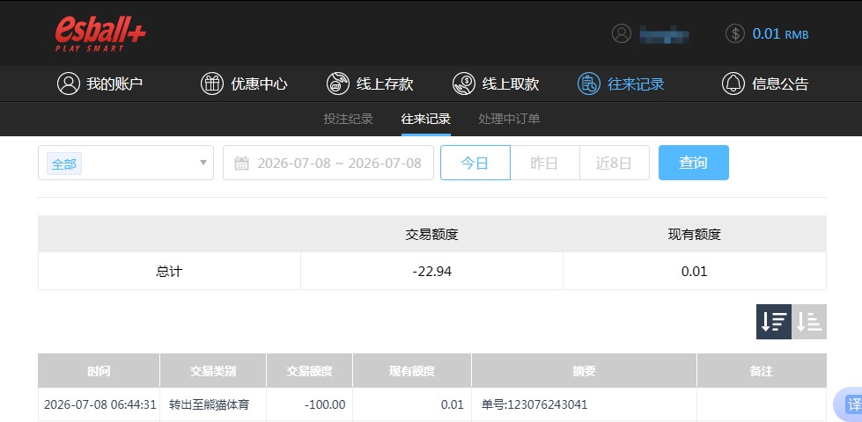Screen dimensions: 862x422
Task: Click the dropdown arrow beside 全部
Action: (x=203, y=163)
